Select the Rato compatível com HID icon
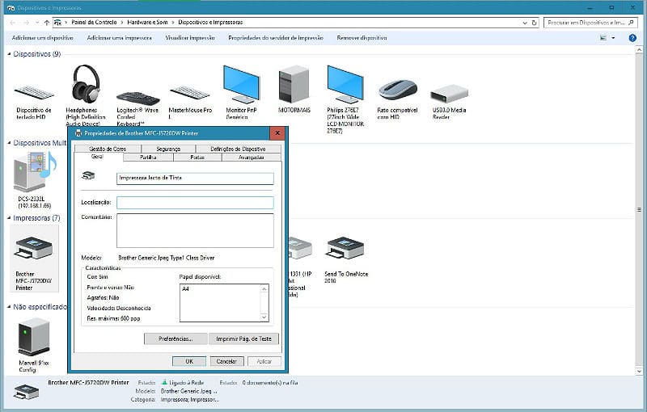Viewport: 647px width, 412px height. point(398,90)
